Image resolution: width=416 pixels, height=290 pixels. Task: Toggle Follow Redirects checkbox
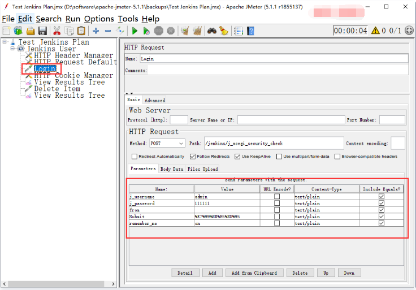pos(193,157)
